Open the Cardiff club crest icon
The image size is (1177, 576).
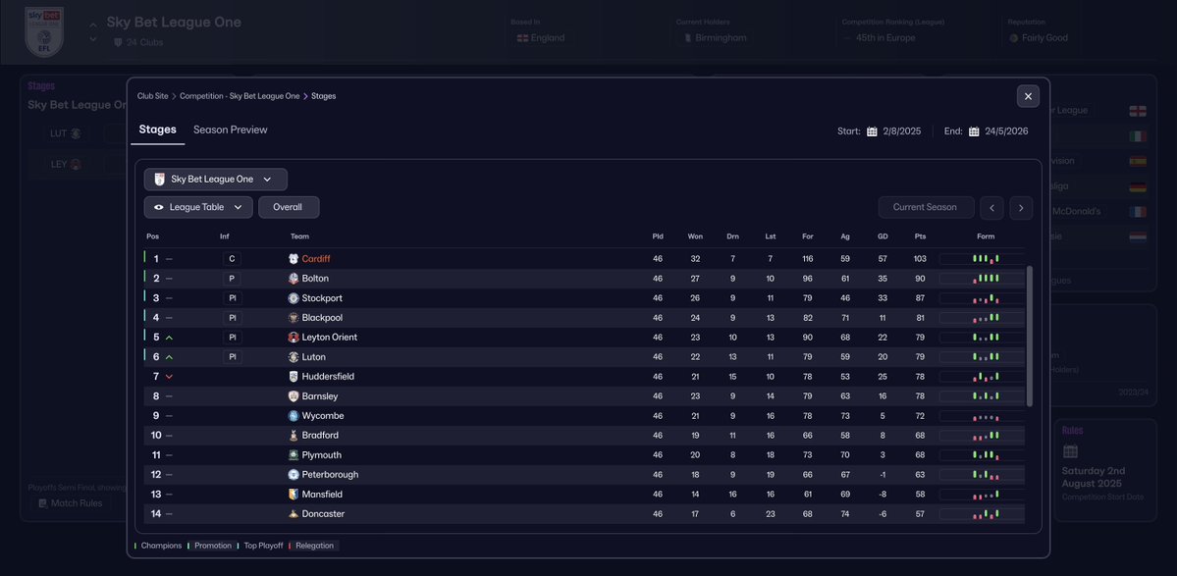294,259
